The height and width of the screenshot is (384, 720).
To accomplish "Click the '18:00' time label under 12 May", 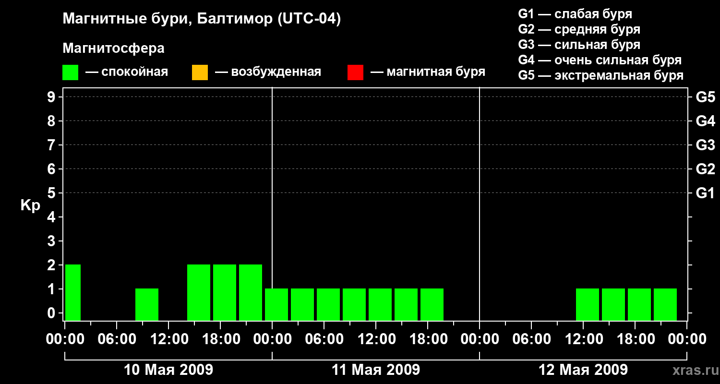I will 636,339.
